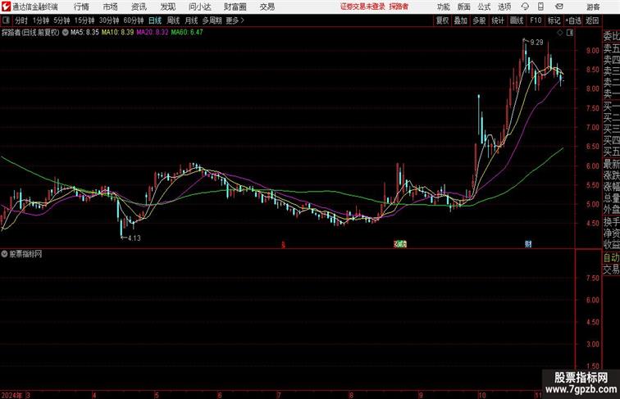Image resolution: width=620 pixels, height=399 pixels.
Task: Click the 标记 mark button
Action: pos(554,20)
